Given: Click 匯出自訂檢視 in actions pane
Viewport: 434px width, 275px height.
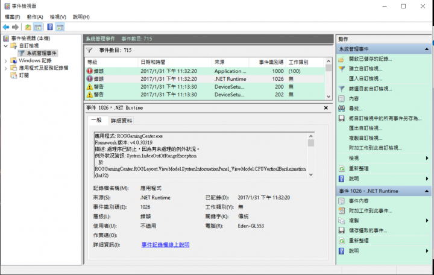Looking at the screenshot, I should pyautogui.click(x=365, y=128).
